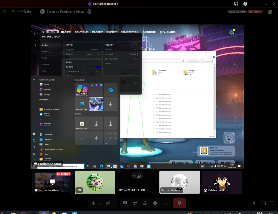Show the voice channel chat
The width and height of the screenshot is (278, 214).
tap(270, 12)
